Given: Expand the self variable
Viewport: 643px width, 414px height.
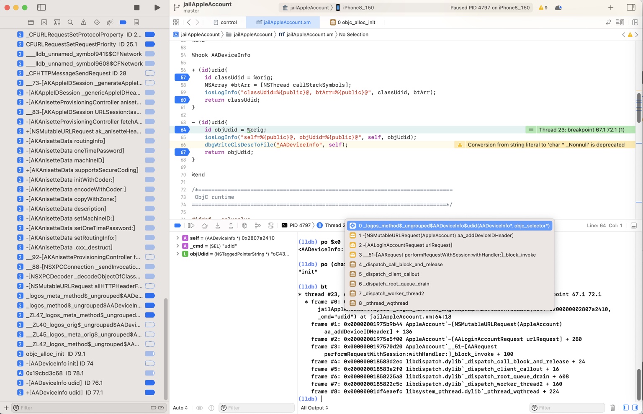Looking at the screenshot, I should pyautogui.click(x=177, y=238).
